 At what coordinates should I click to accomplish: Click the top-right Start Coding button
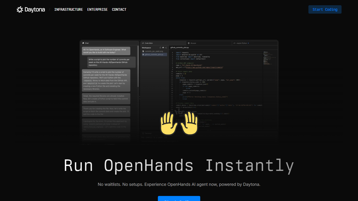tap(325, 9)
